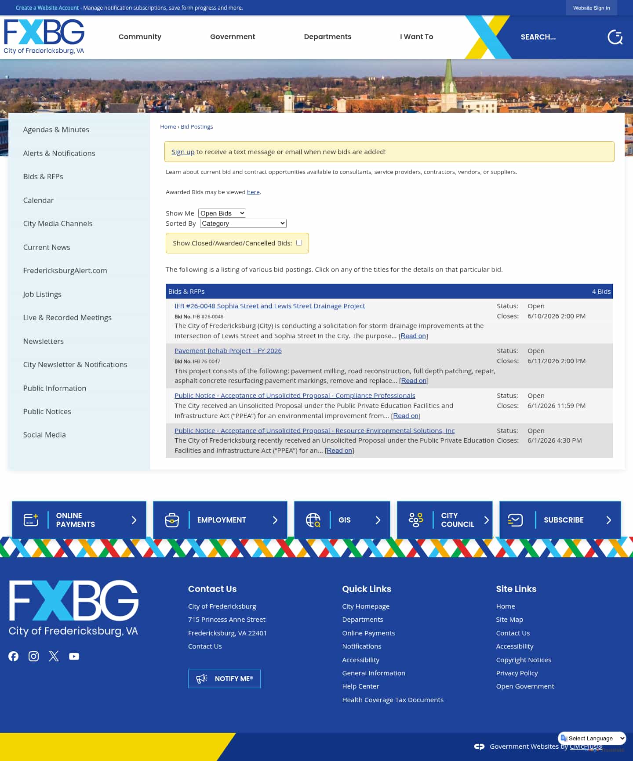
Task: Open the Government menu
Action: tap(233, 37)
